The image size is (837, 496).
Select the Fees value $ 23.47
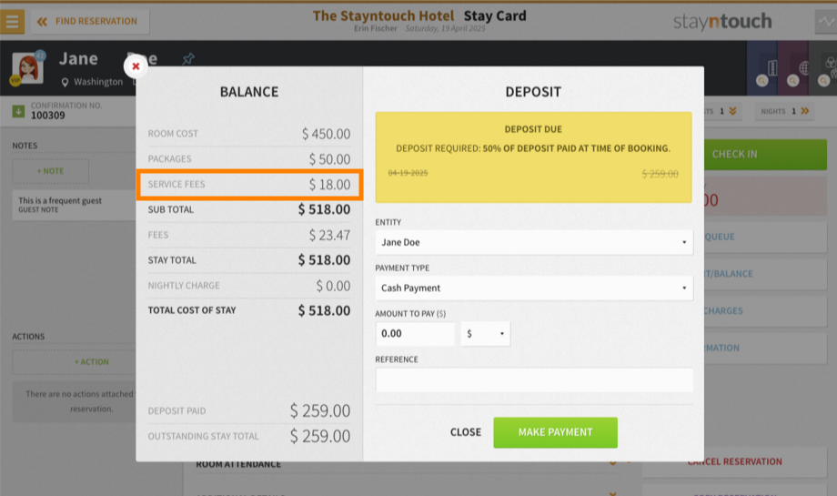[x=329, y=236]
